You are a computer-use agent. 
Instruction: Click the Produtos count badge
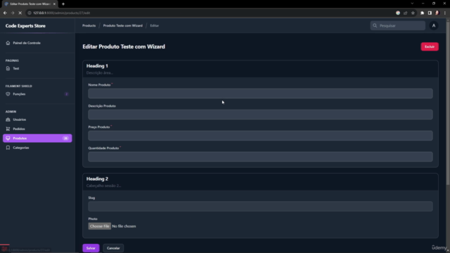65,138
